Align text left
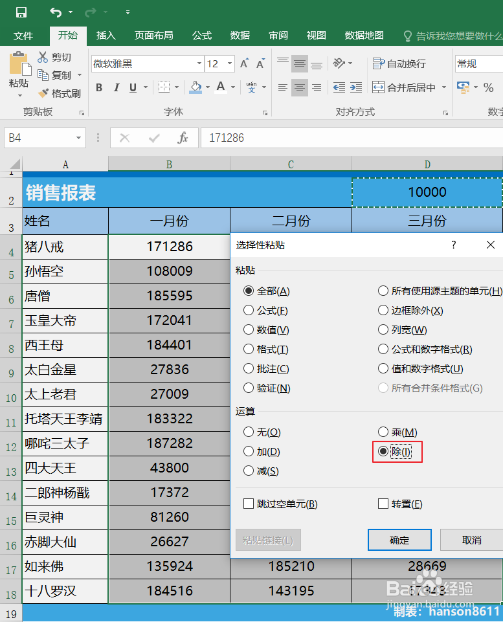The image size is (503, 622). tap(283, 87)
